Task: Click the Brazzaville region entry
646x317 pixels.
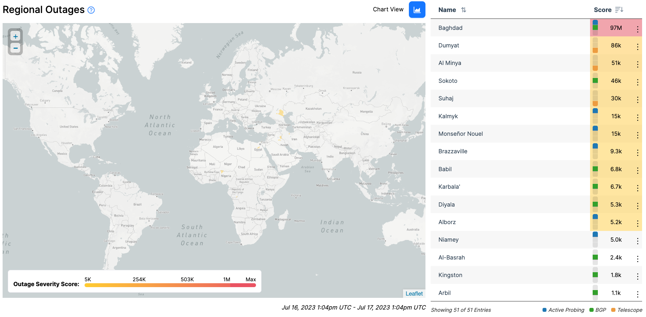Action: point(452,151)
